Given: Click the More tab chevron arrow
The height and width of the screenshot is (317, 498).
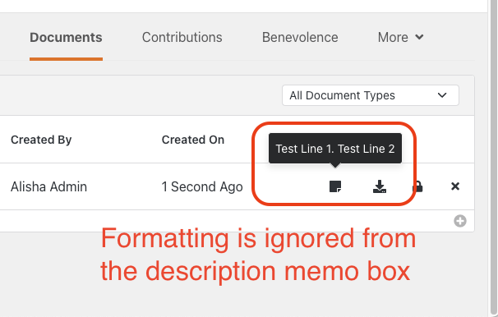Looking at the screenshot, I should coord(419,37).
